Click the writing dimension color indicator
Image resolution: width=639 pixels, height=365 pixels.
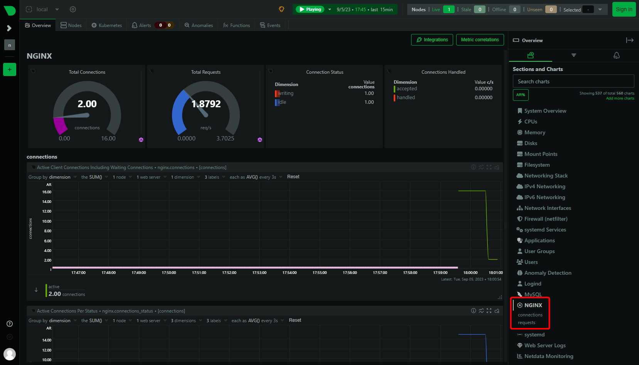tap(277, 93)
